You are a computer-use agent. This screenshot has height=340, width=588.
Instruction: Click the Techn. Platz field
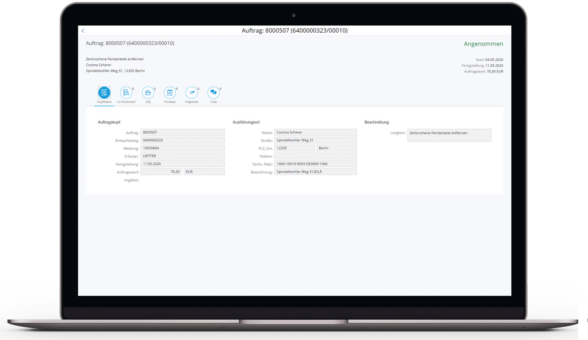(315, 164)
